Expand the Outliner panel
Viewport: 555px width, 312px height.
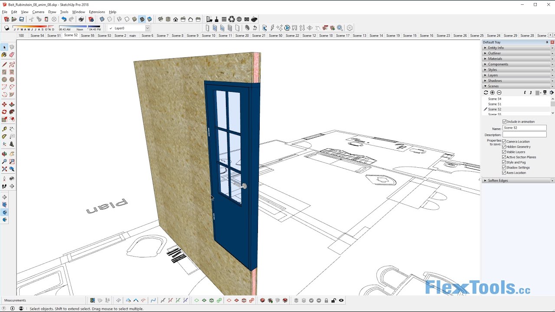[518, 53]
